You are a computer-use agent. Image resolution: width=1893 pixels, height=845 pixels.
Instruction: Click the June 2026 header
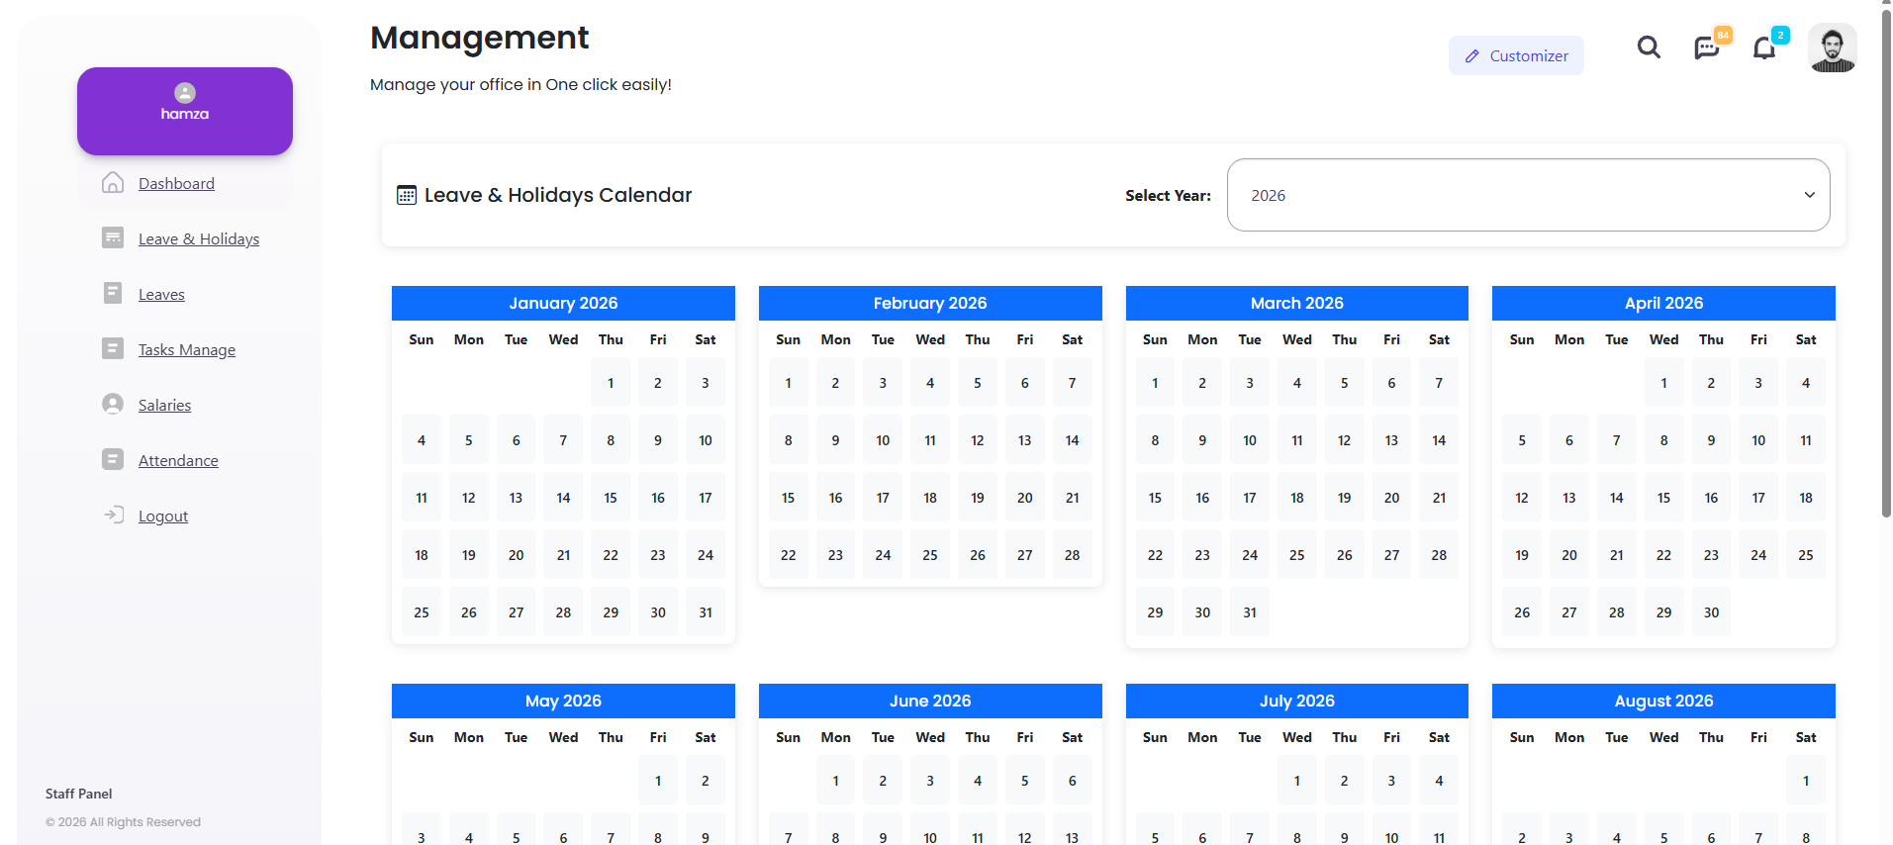930,701
